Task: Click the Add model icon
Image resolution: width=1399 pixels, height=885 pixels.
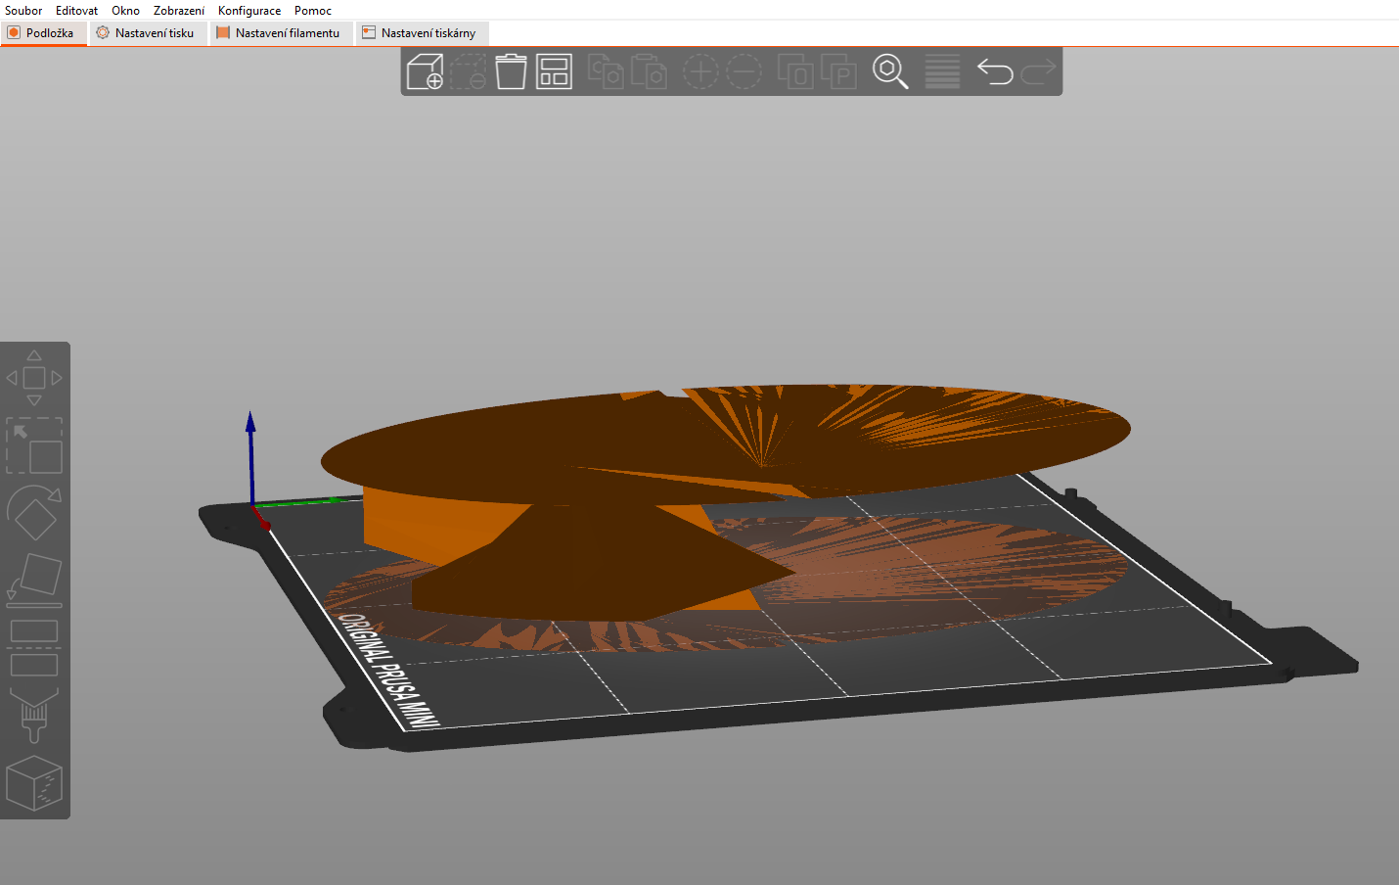Action: tap(425, 71)
